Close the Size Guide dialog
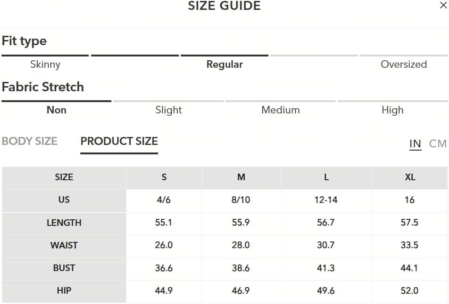Viewport: 449px width, 304px height. (x=443, y=5)
